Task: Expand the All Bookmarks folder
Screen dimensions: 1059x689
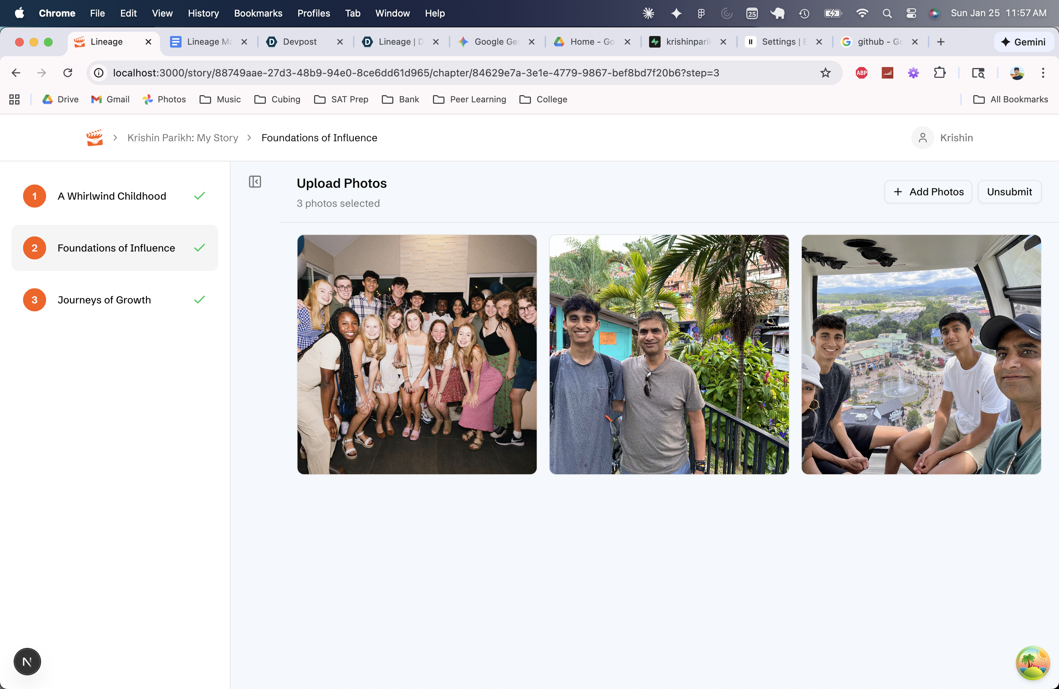Action: (1010, 99)
